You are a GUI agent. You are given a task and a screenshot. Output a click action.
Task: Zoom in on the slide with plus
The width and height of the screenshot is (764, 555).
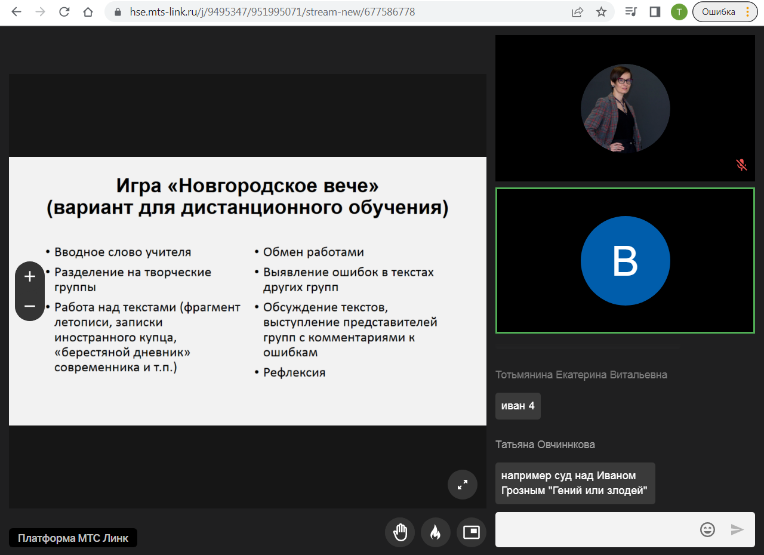click(x=30, y=276)
